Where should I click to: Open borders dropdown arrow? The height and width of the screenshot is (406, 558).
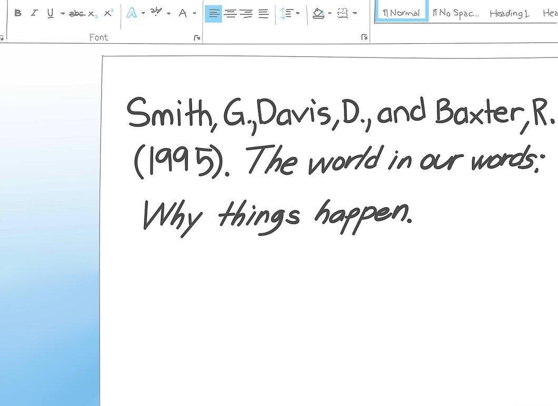point(355,14)
